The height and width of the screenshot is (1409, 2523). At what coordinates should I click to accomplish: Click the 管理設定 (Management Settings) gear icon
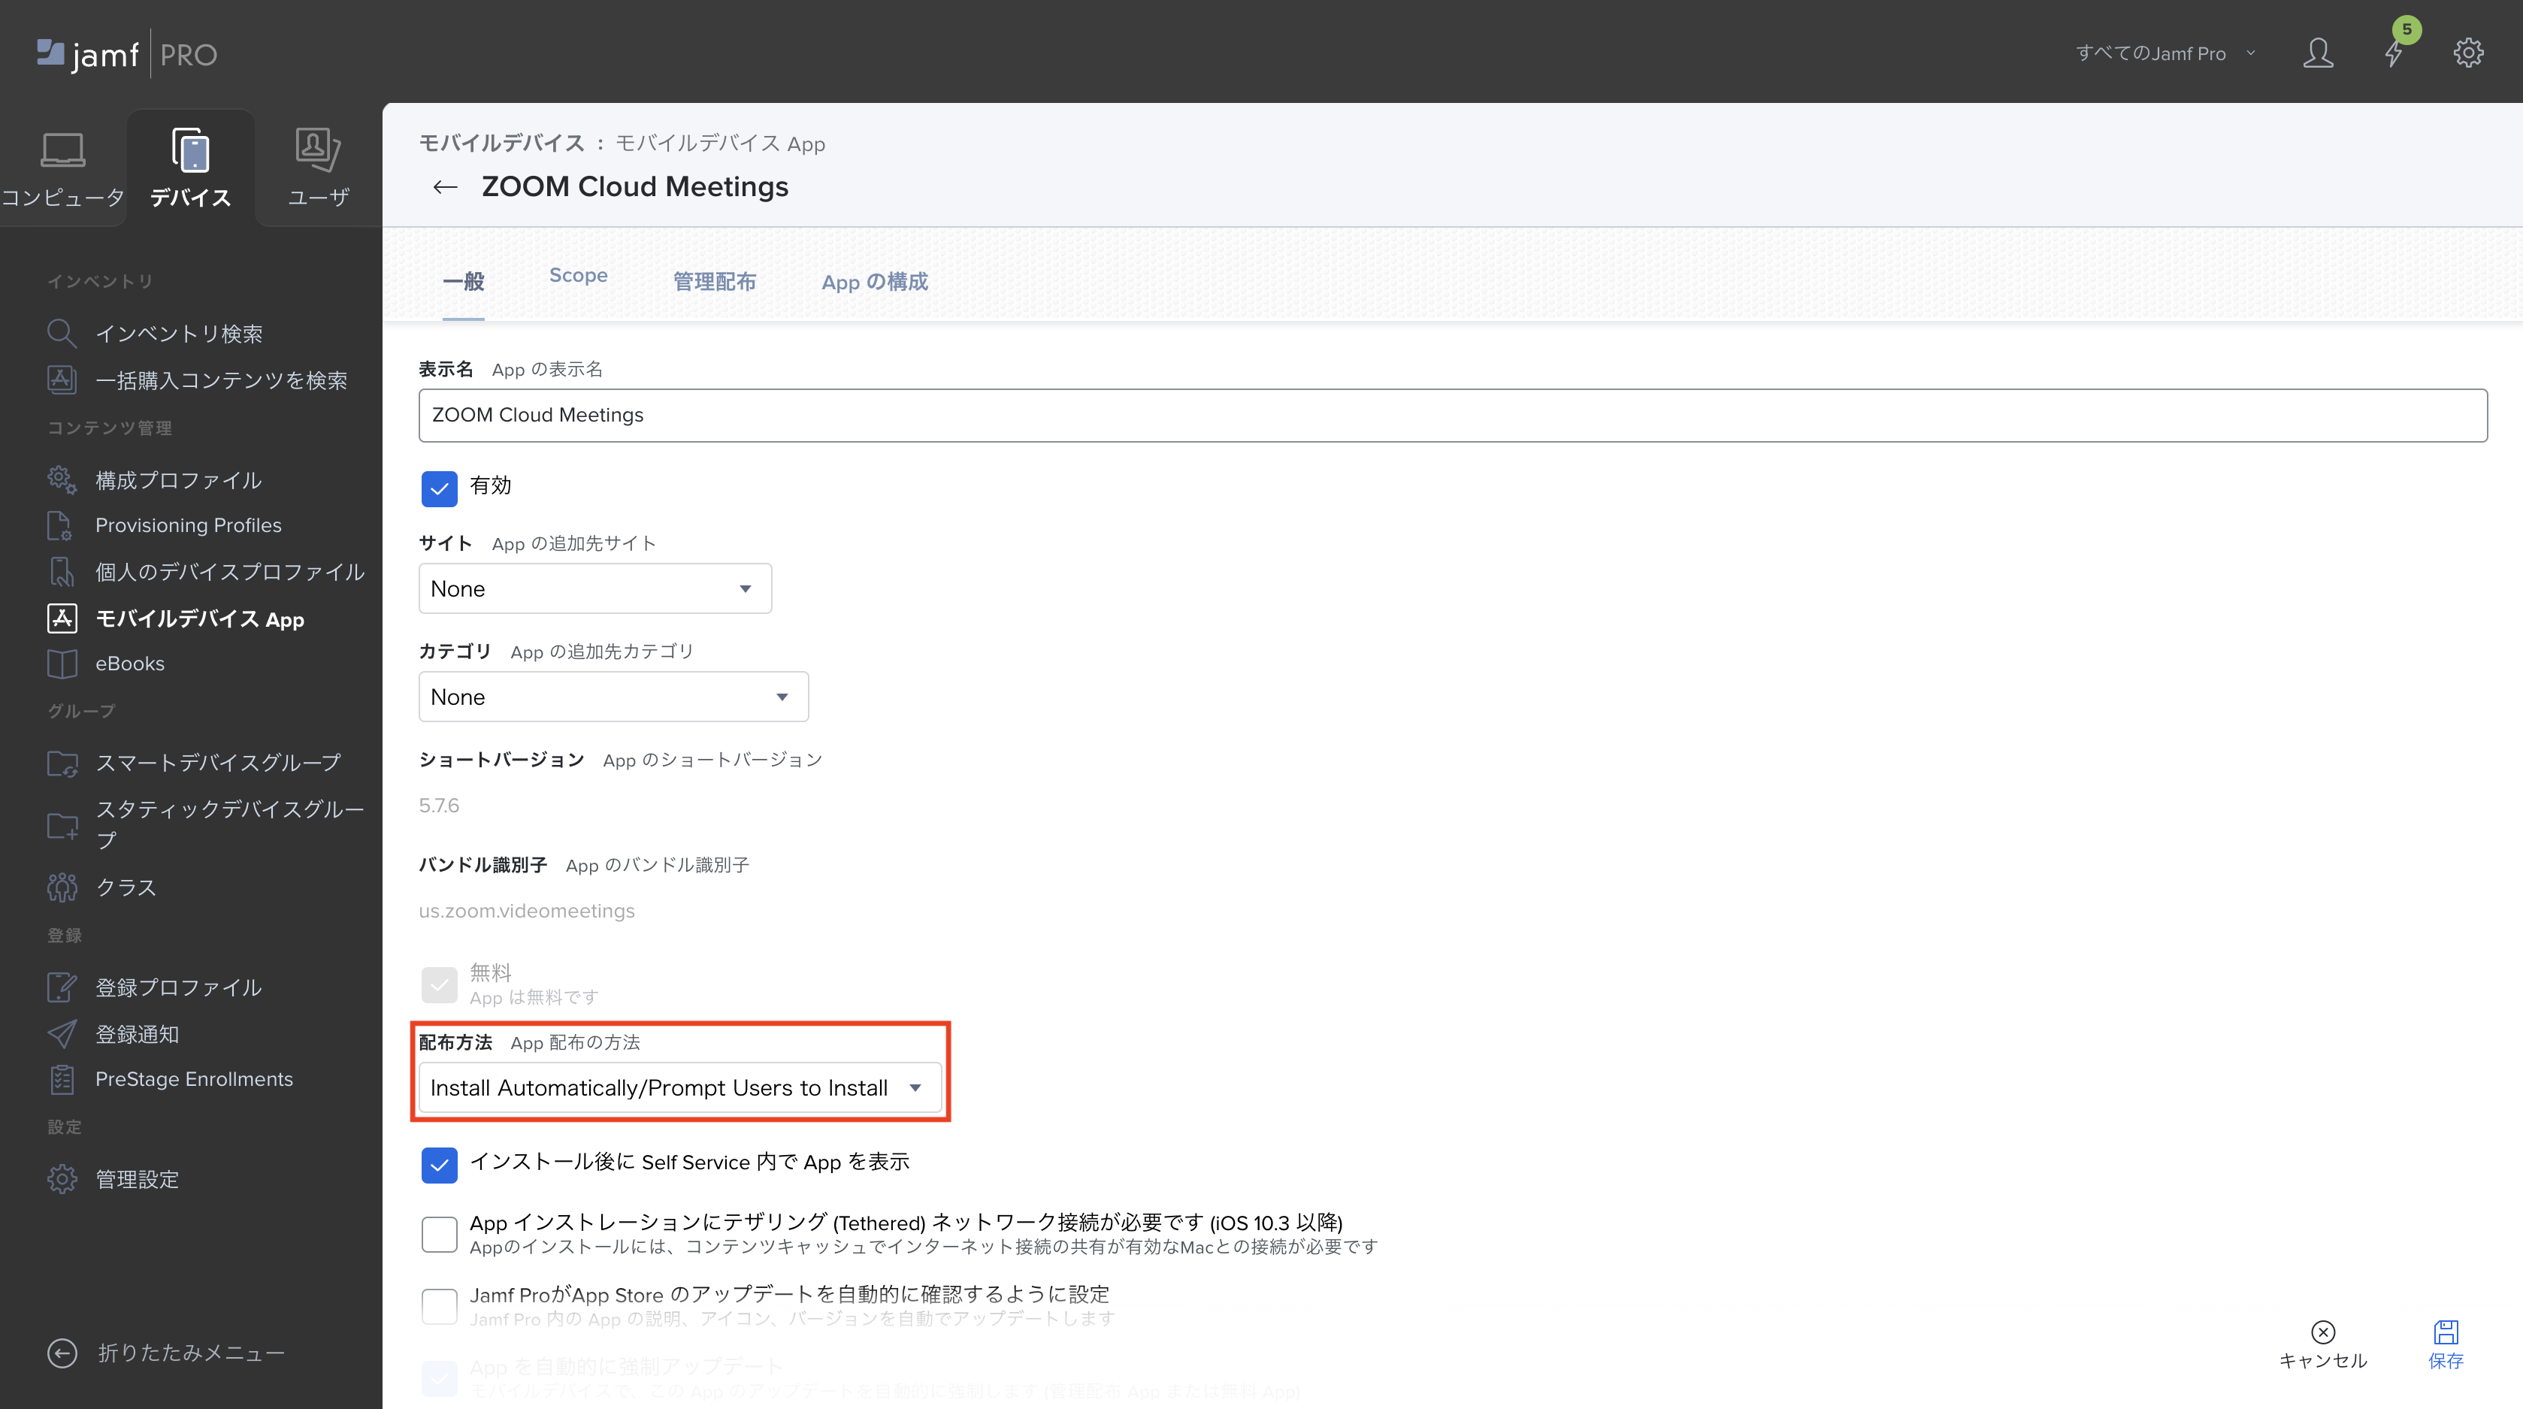click(x=61, y=1177)
